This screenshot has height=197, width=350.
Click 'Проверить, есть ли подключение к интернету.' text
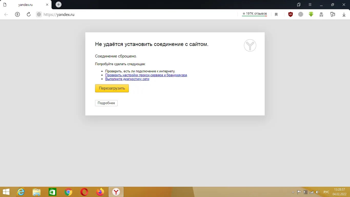140,71
